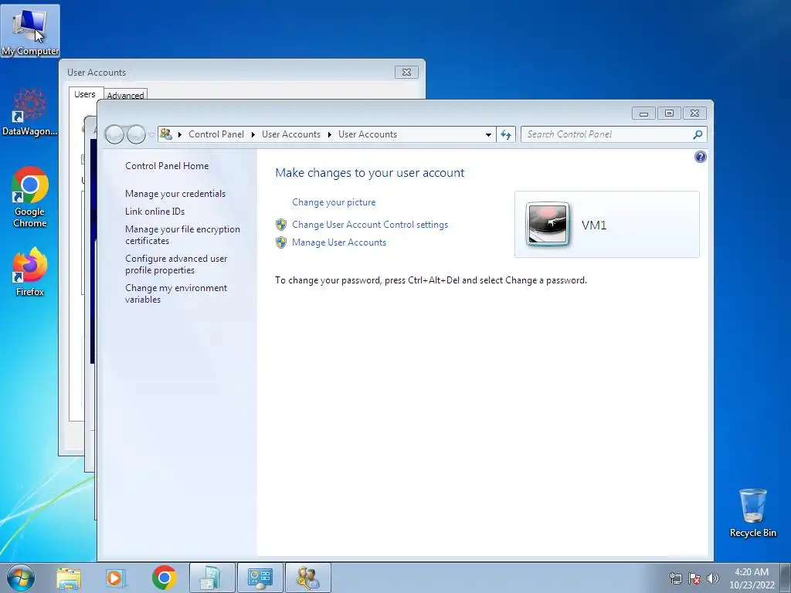
Task: Click Change your picture link
Action: click(x=334, y=202)
